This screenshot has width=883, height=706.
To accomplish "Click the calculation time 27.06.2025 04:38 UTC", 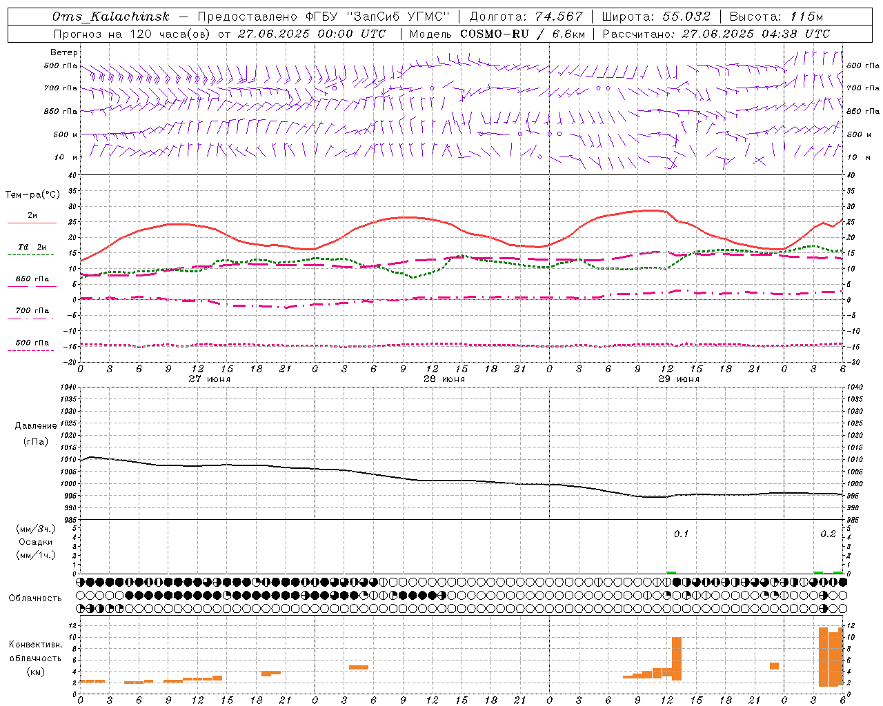I will [755, 34].
